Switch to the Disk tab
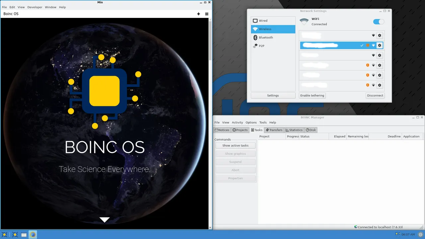 pyautogui.click(x=311, y=130)
